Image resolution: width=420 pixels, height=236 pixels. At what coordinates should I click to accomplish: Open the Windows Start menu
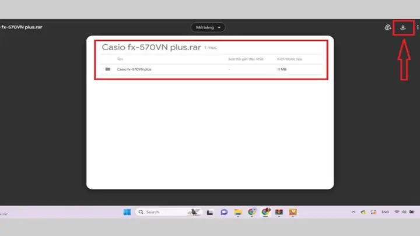127,212
